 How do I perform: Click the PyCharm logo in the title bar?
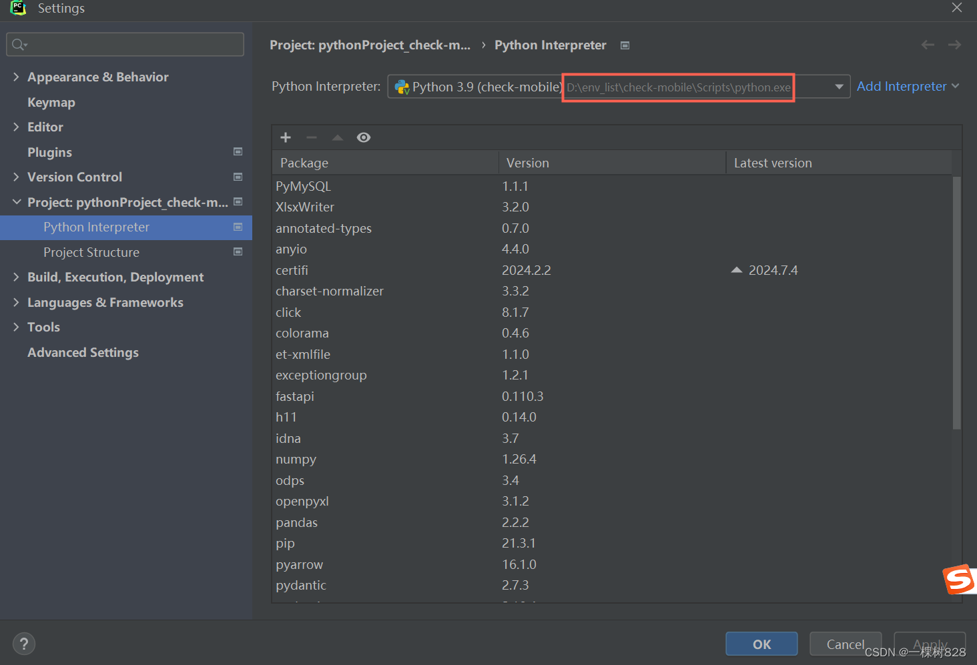tap(18, 8)
